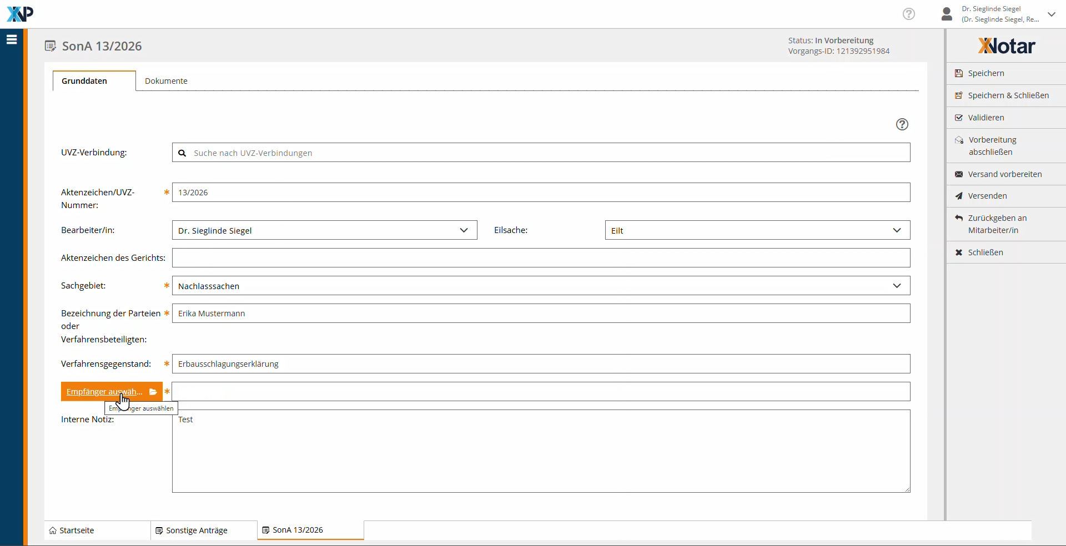Click the Speichern disk icon
1066x546 pixels.
pyautogui.click(x=958, y=73)
